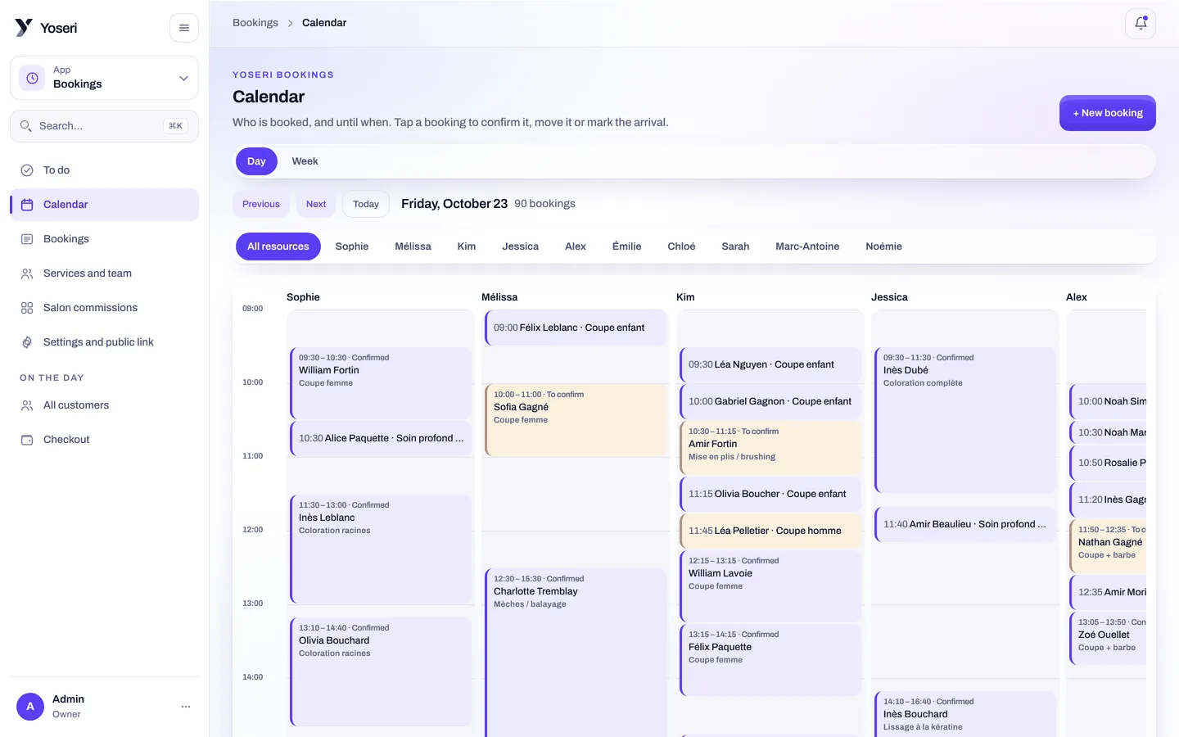
Task: Click the To do checkmark icon
Action: coord(27,170)
